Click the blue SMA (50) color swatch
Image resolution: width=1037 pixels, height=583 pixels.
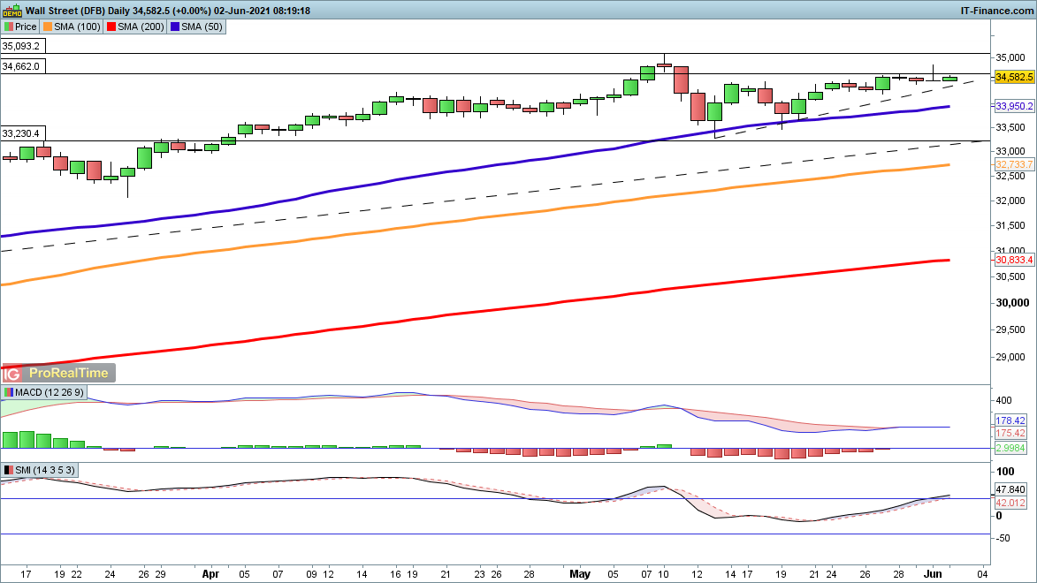tap(175, 27)
